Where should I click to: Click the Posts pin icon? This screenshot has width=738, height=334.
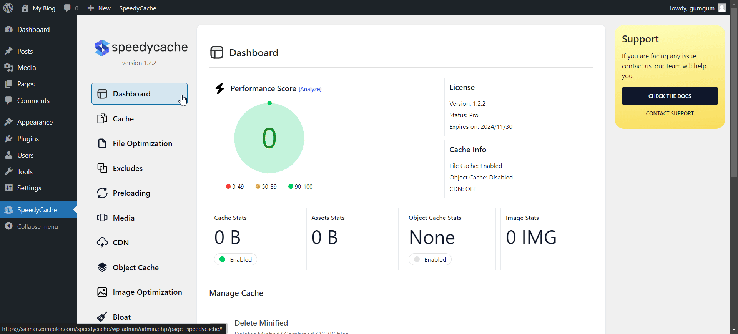[x=8, y=51]
